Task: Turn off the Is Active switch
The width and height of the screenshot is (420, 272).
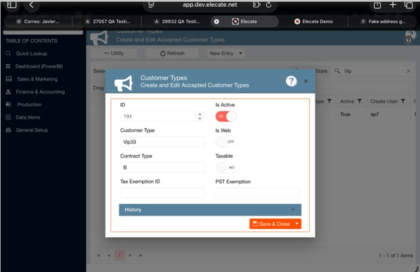Action: pyautogui.click(x=226, y=116)
